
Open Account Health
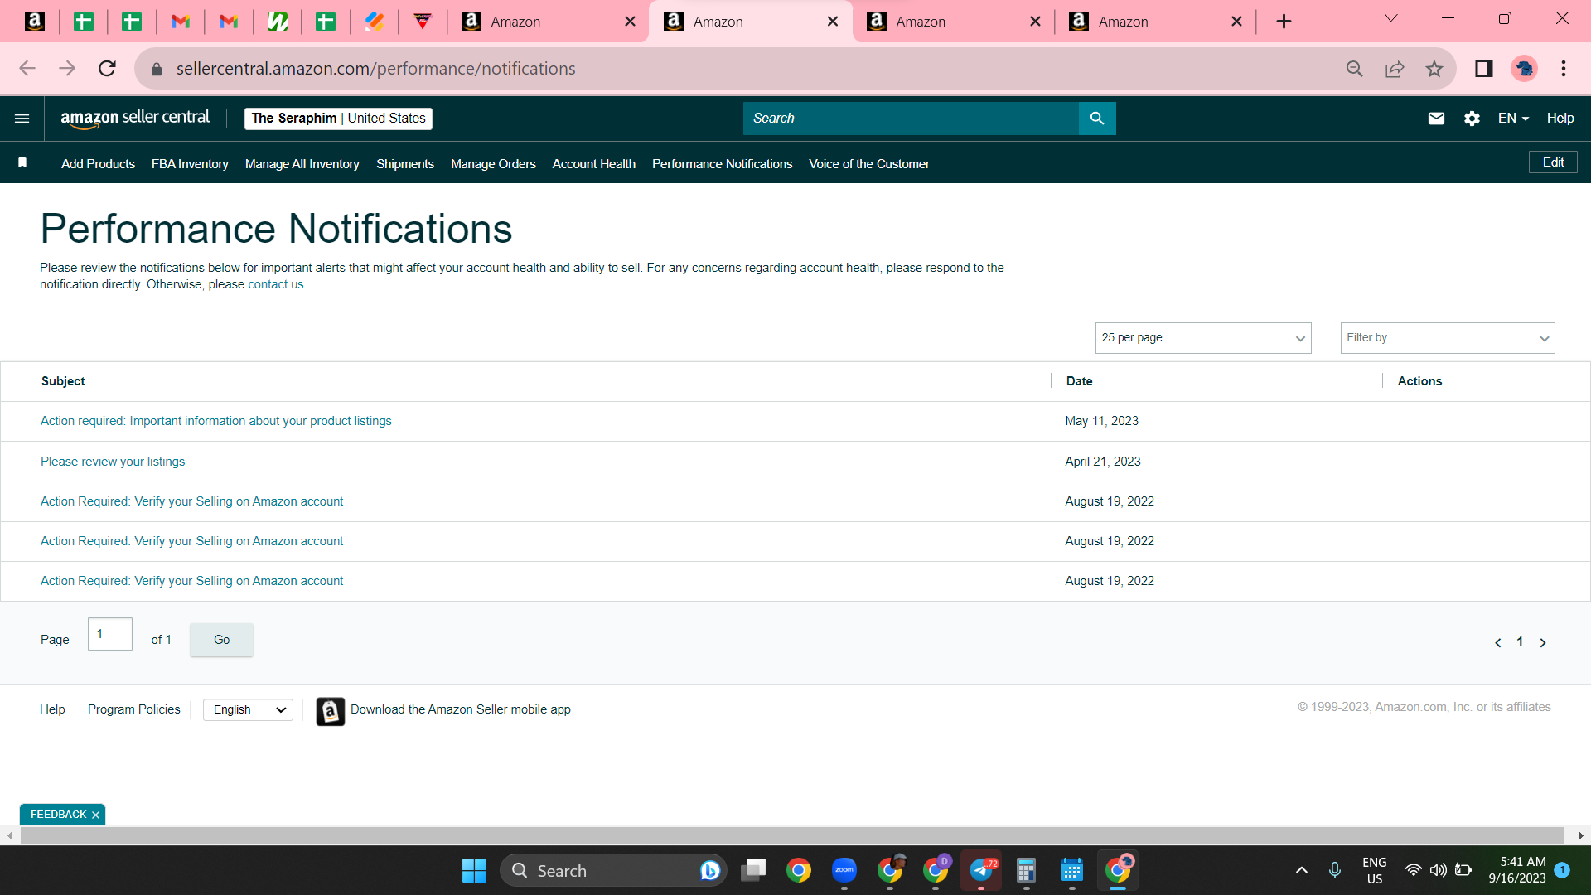click(x=594, y=164)
